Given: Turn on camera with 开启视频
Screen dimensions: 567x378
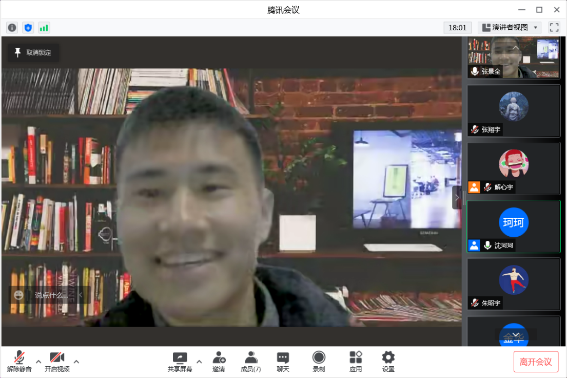Looking at the screenshot, I should pyautogui.click(x=57, y=362).
